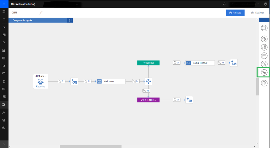The image size is (270, 148).
Task: Edit the program name with pencil icon
Action: point(41,13)
